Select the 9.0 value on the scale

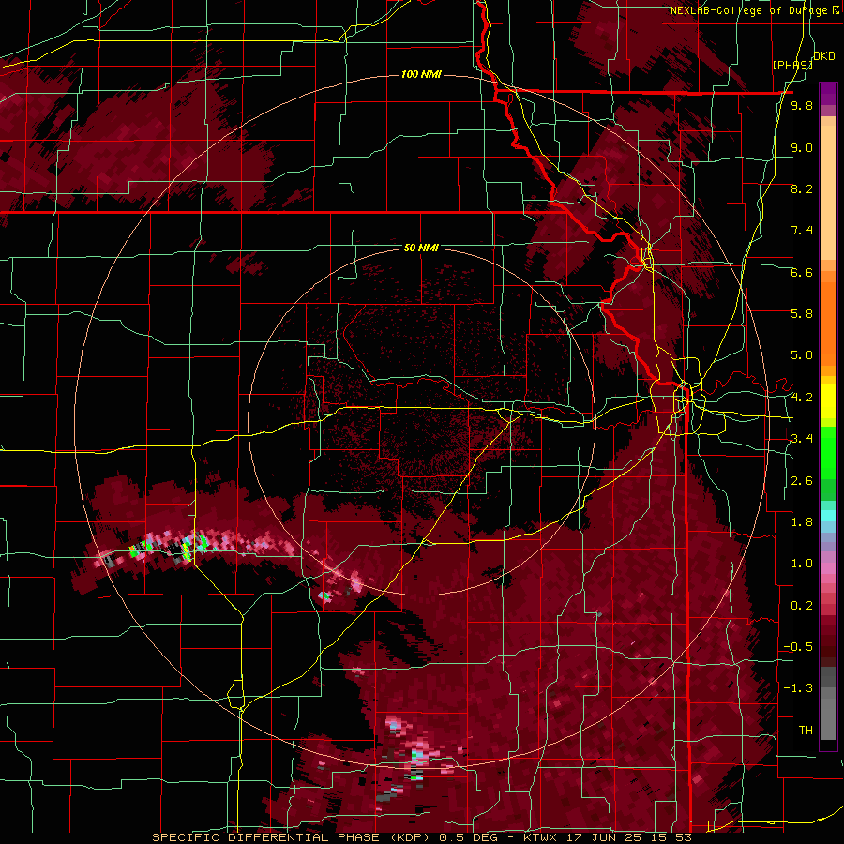tap(802, 147)
